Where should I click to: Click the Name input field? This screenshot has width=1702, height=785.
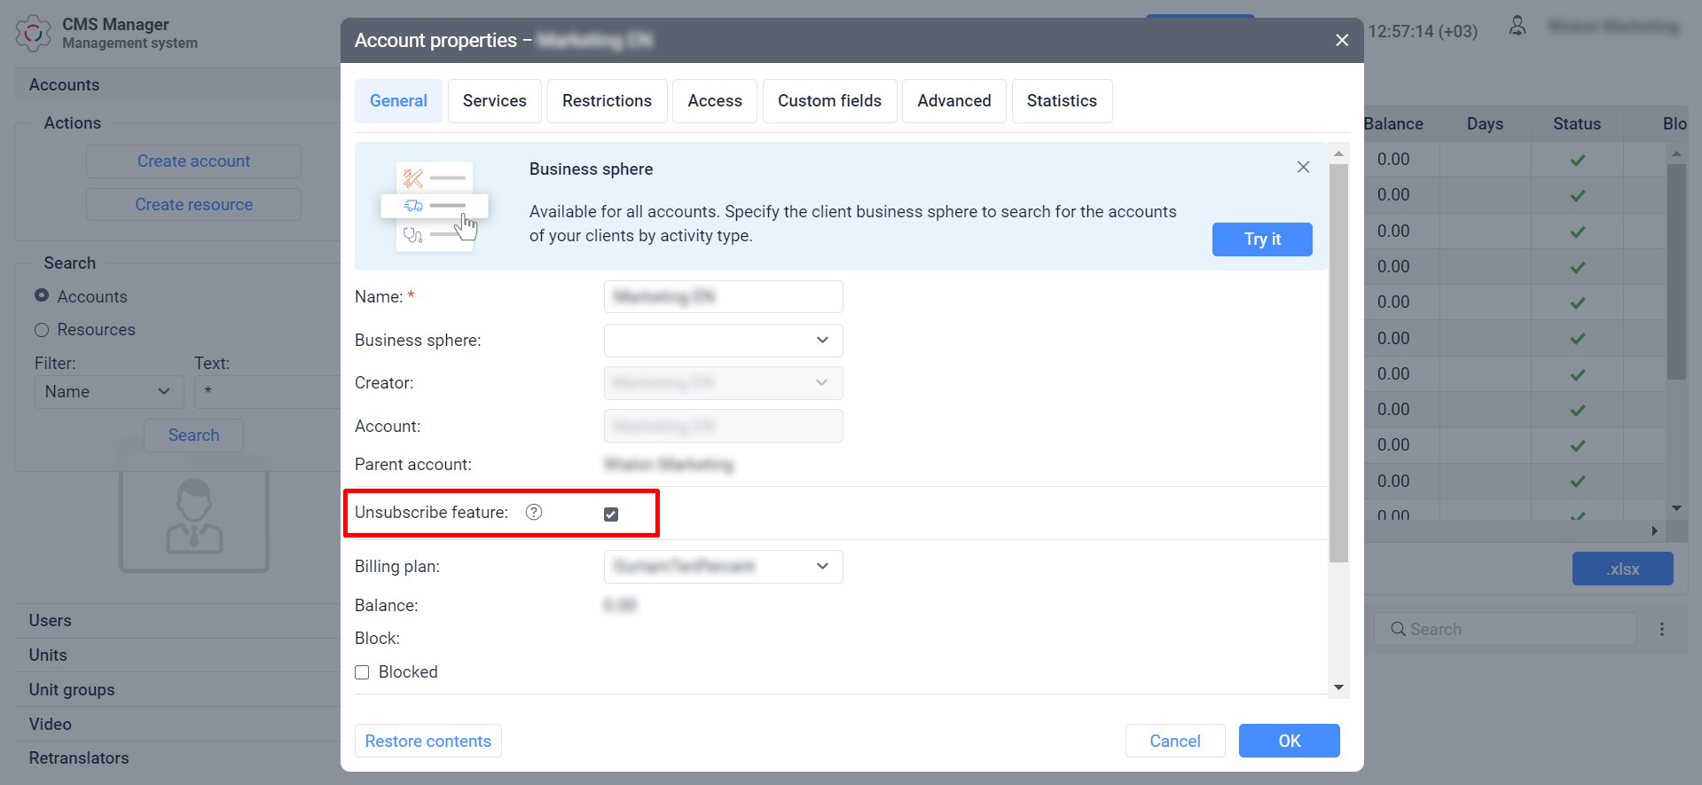point(723,297)
